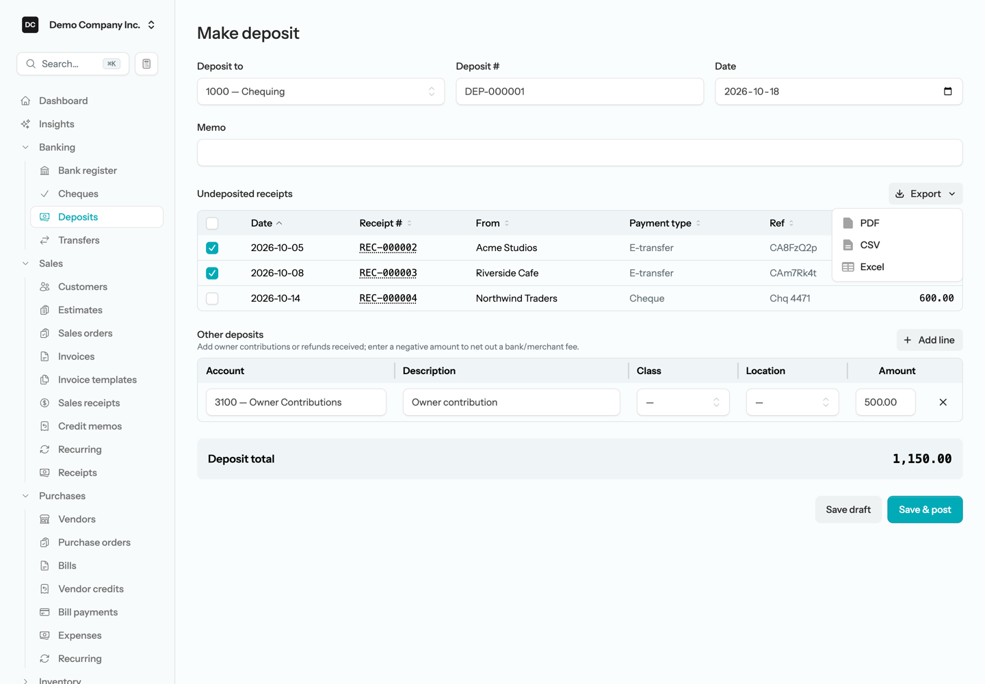Click Save & post
985x684 pixels.
click(925, 510)
